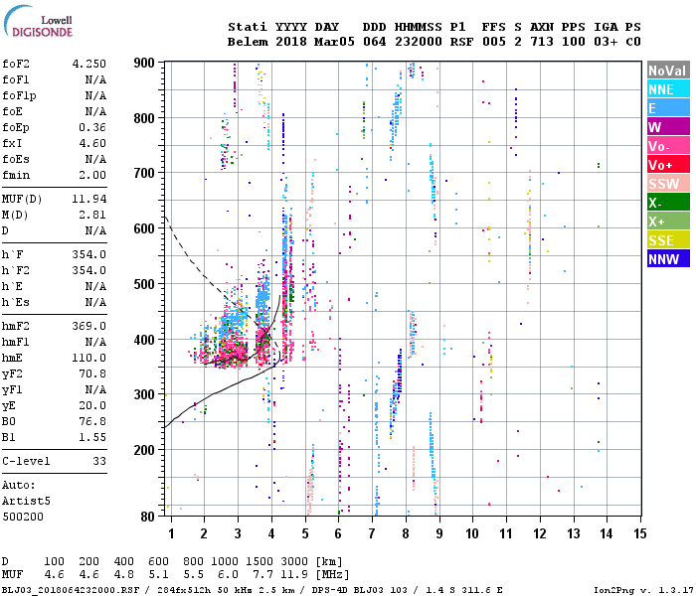Click the time 232000 in header
696x596 pixels.
point(419,42)
